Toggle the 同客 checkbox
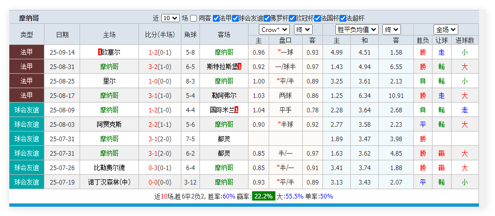The width and height of the screenshot is (495, 216). pyautogui.click(x=193, y=18)
